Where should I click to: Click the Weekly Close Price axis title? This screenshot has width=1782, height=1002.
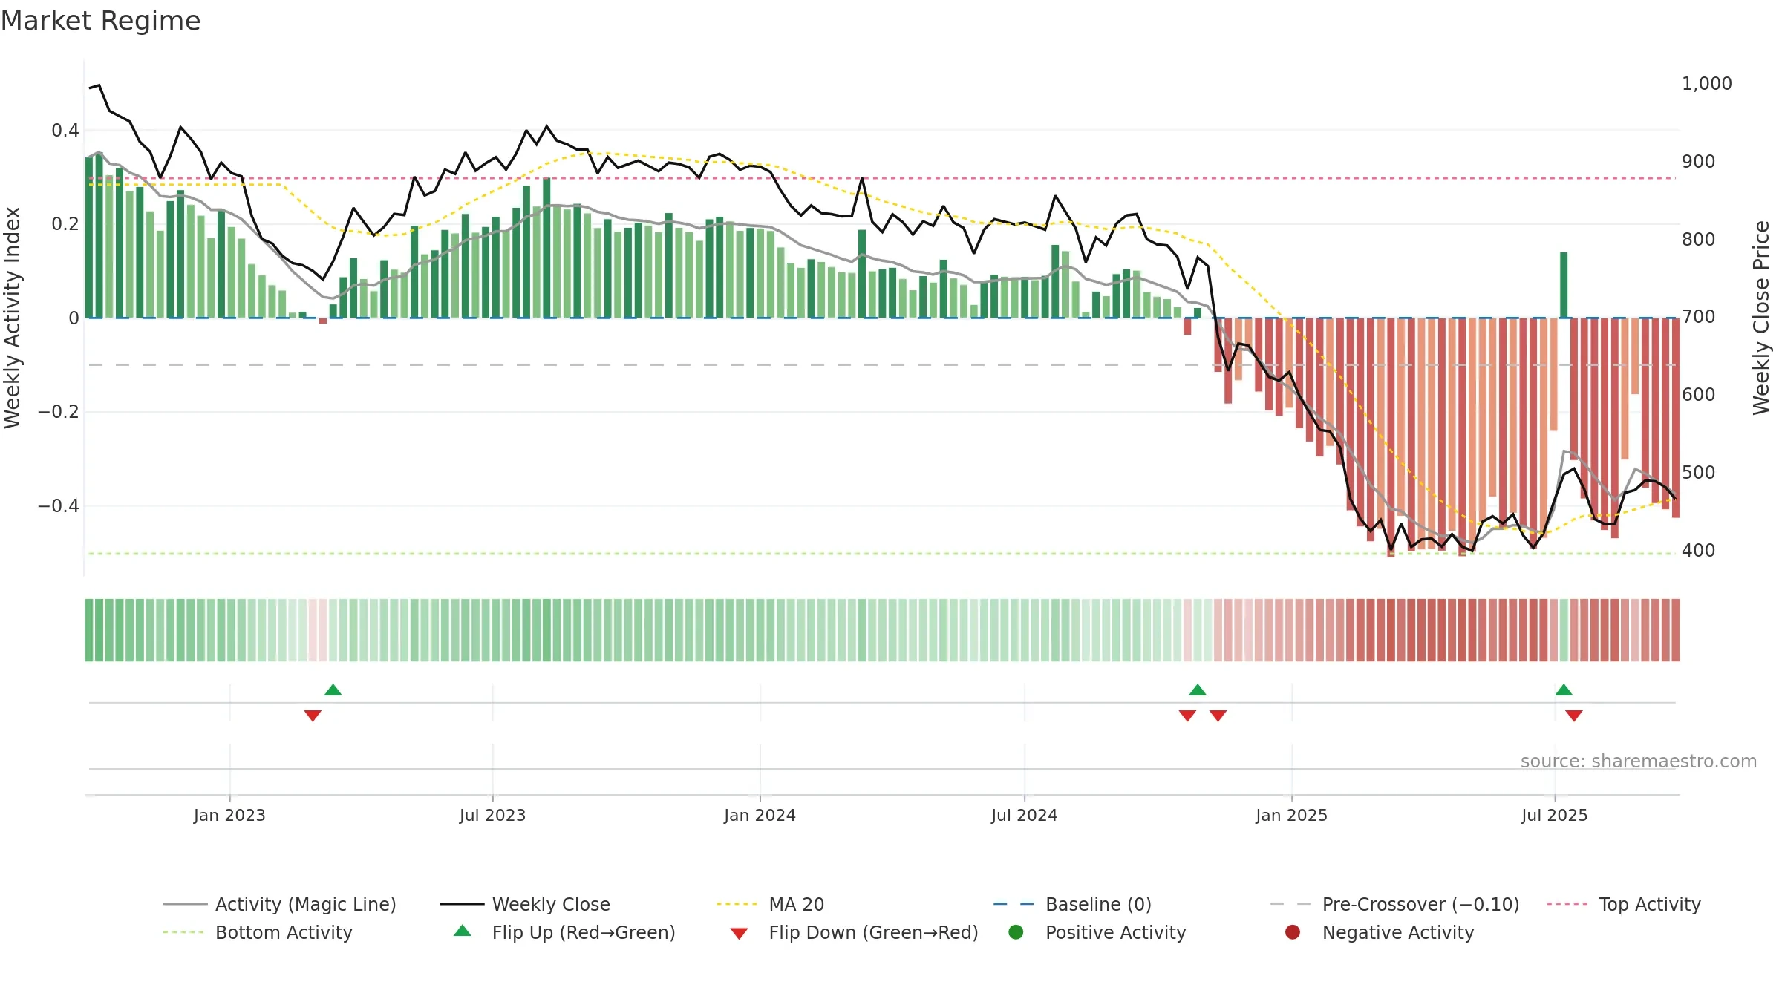(x=1761, y=318)
